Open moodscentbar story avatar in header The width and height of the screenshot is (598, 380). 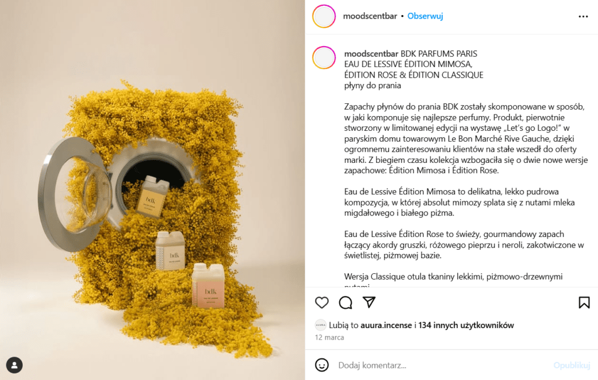[324, 16]
